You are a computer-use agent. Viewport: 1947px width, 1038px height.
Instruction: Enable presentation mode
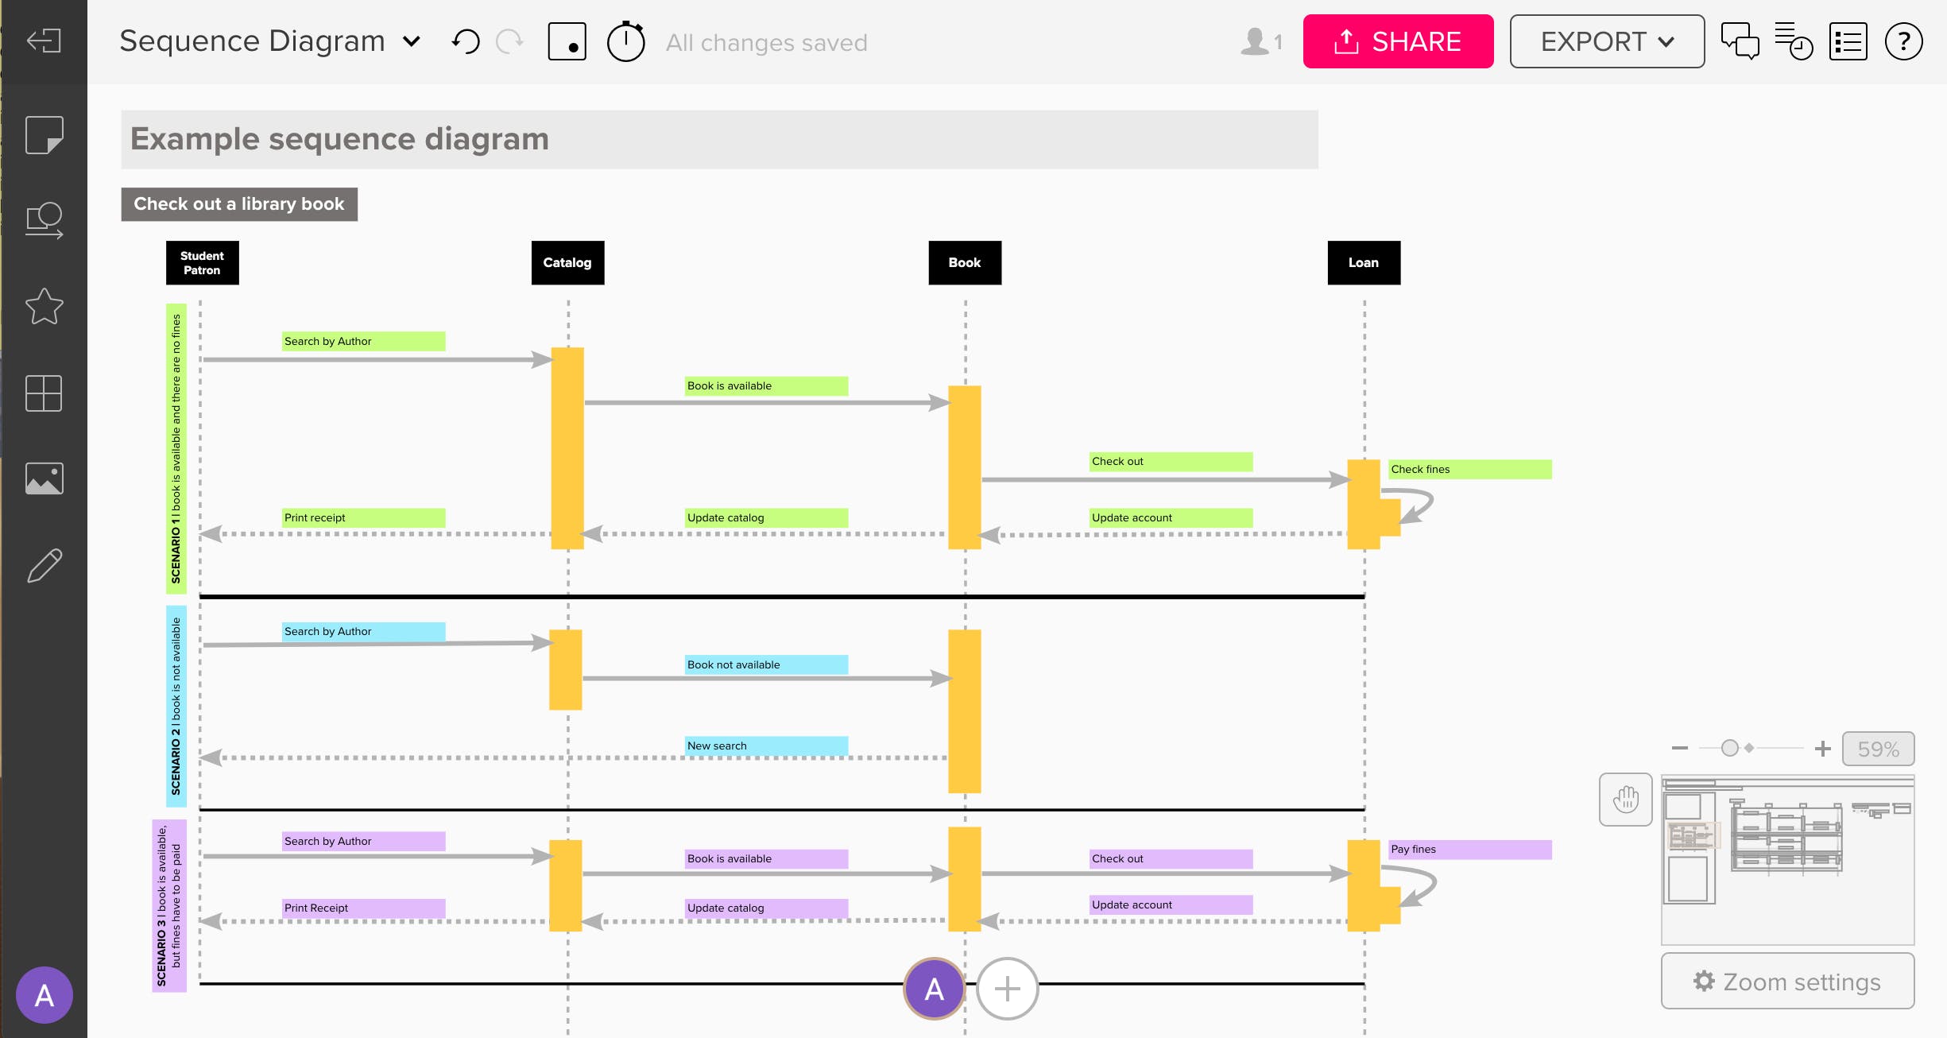click(x=567, y=41)
